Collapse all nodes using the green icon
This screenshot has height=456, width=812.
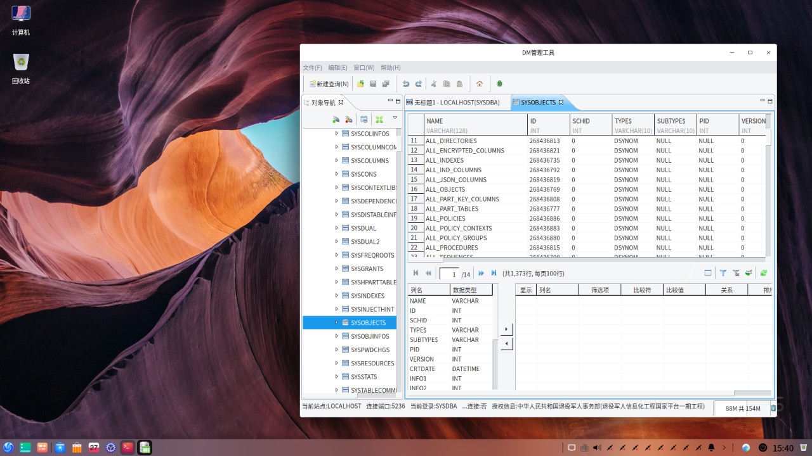[379, 119]
